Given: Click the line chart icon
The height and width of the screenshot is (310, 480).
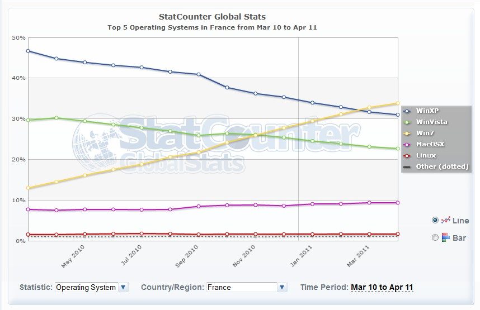Looking at the screenshot, I should [x=446, y=220].
